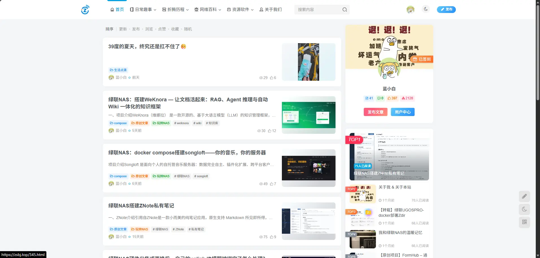The height and width of the screenshot is (258, 540).
Task: Click TOP2 ranked thumbnail
Action: 363,194
